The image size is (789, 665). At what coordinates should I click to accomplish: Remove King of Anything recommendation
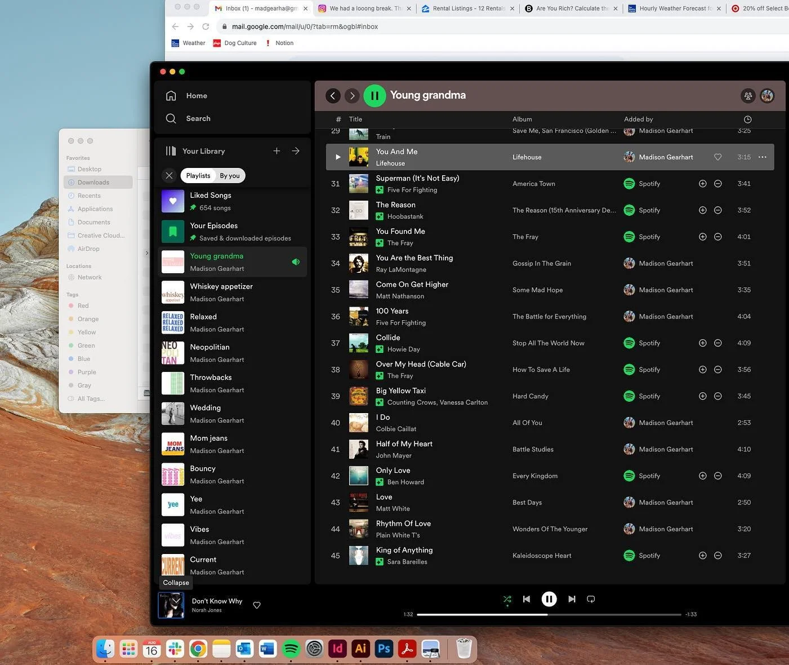pyautogui.click(x=718, y=556)
